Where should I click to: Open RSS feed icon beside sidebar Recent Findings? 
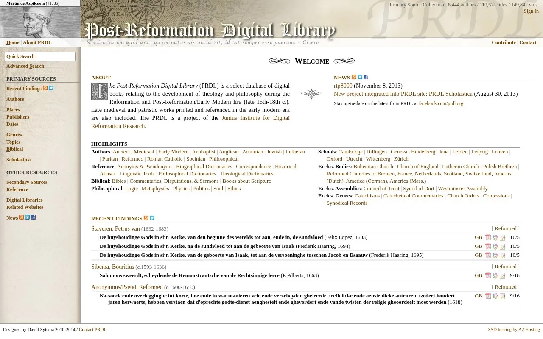point(45,88)
